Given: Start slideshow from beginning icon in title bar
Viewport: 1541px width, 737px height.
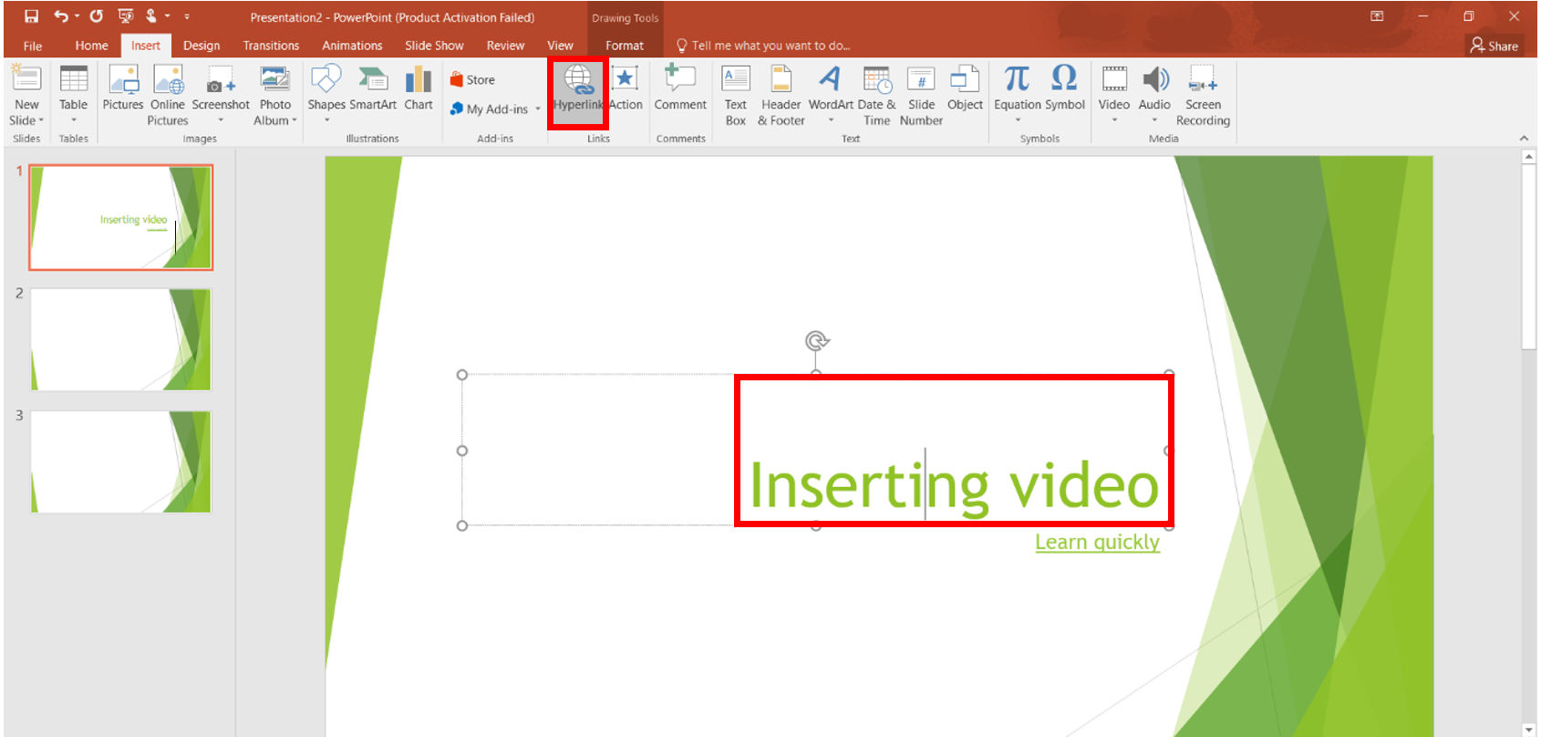Looking at the screenshot, I should pyautogui.click(x=126, y=16).
